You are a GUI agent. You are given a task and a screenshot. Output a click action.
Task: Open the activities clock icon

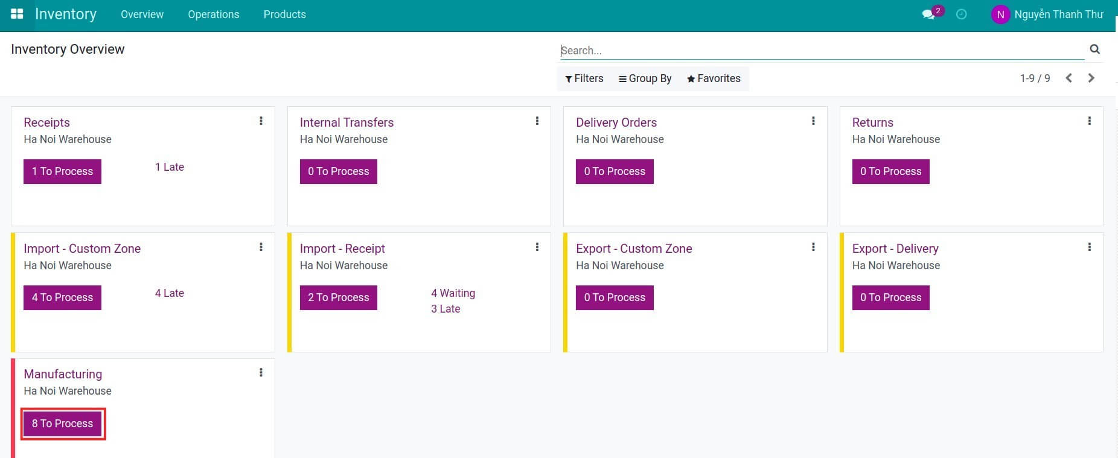point(962,14)
